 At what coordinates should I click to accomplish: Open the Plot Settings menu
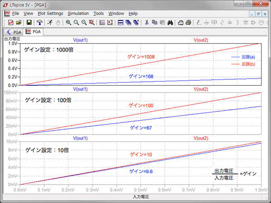[x=50, y=14]
